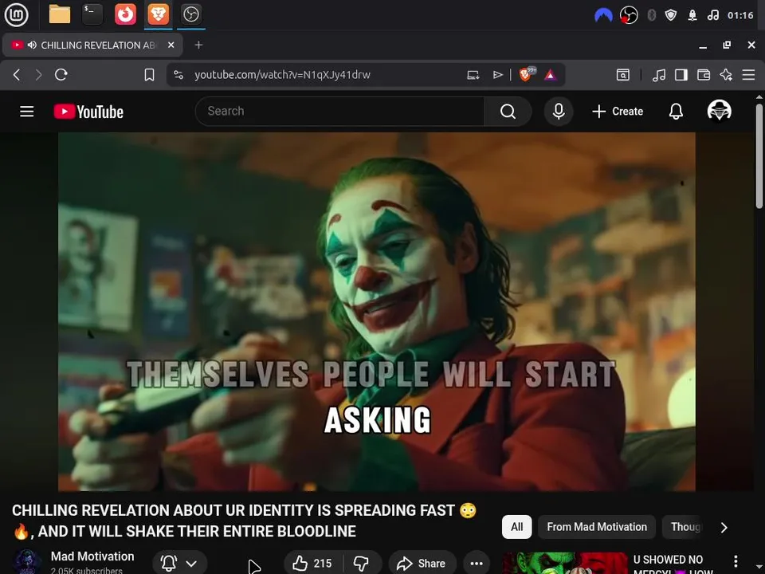The width and height of the screenshot is (765, 574).
Task: Select the All filter chip
Action: [x=516, y=527]
